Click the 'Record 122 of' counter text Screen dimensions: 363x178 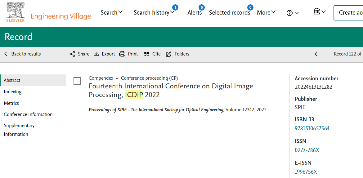[348, 54]
